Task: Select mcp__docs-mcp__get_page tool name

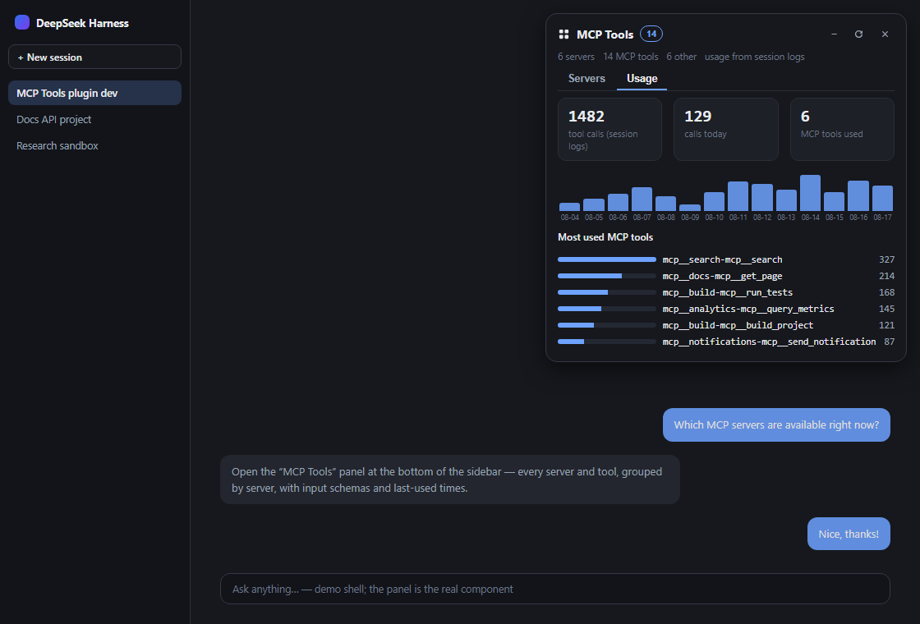Action: click(722, 276)
